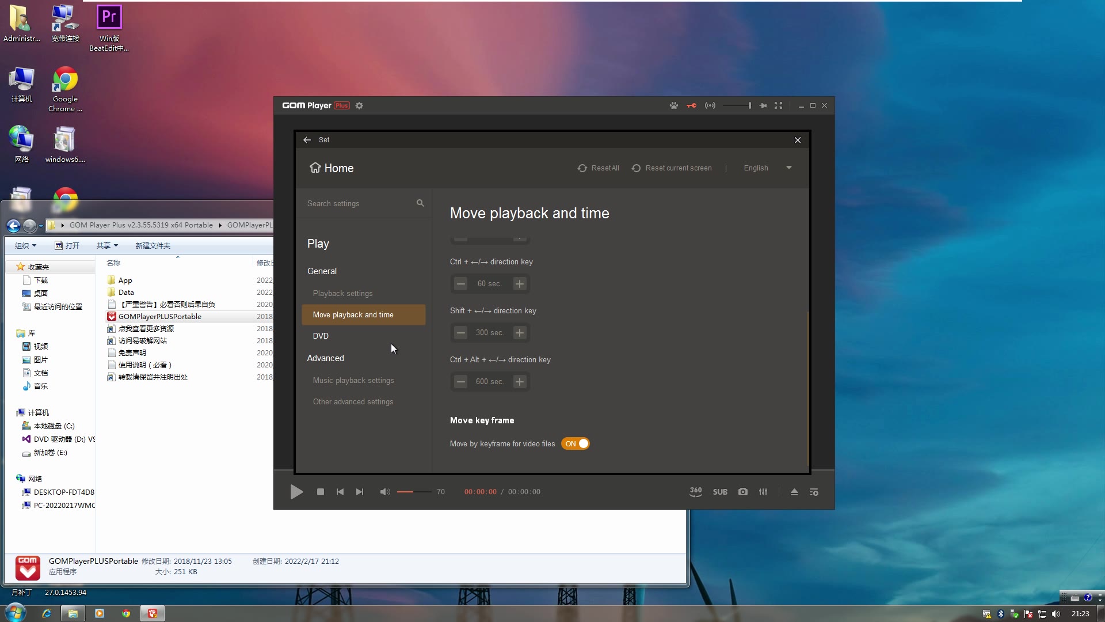Open Other advanced settings section
1105x622 pixels.
point(353,401)
